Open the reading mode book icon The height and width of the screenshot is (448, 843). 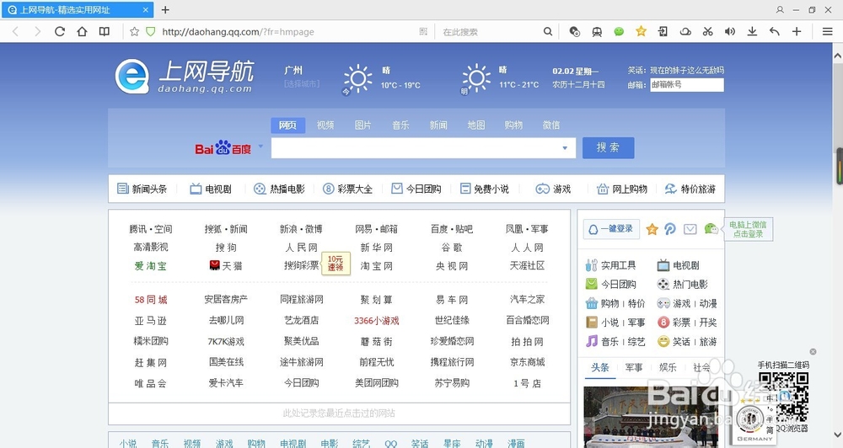click(x=105, y=32)
